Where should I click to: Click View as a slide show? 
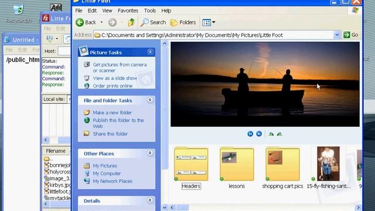click(x=115, y=78)
